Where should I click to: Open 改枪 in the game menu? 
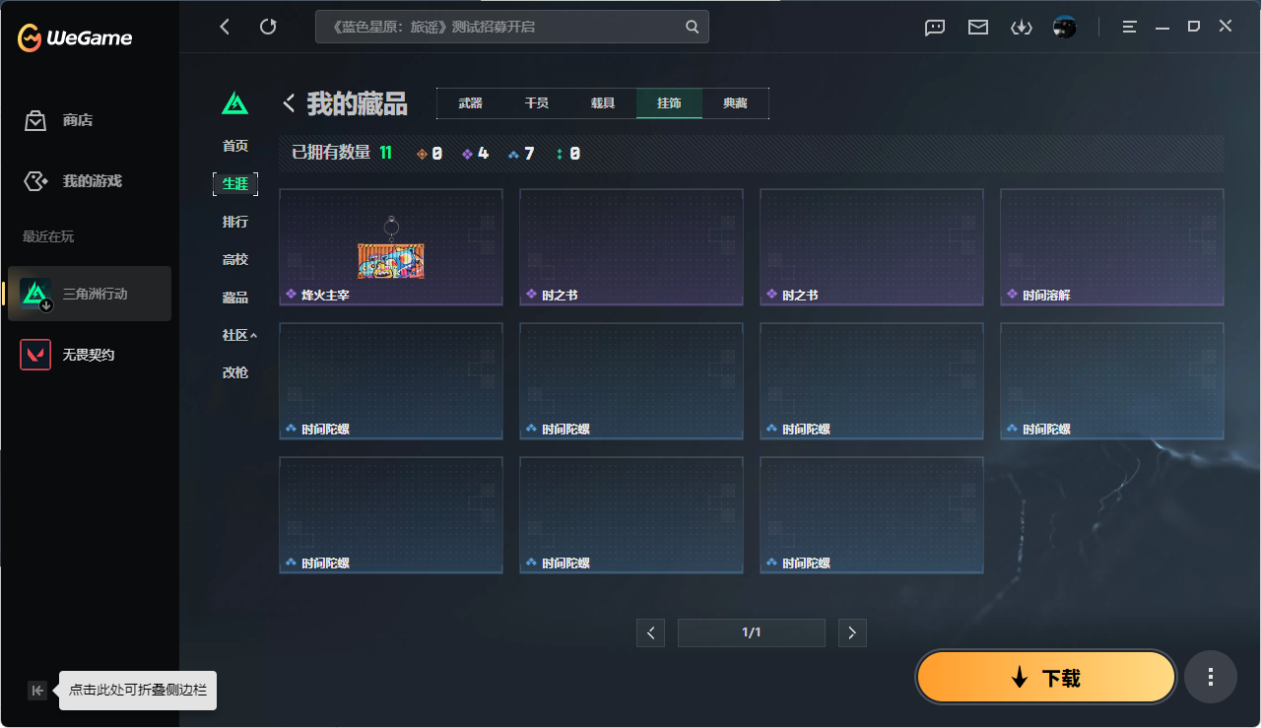coord(235,372)
